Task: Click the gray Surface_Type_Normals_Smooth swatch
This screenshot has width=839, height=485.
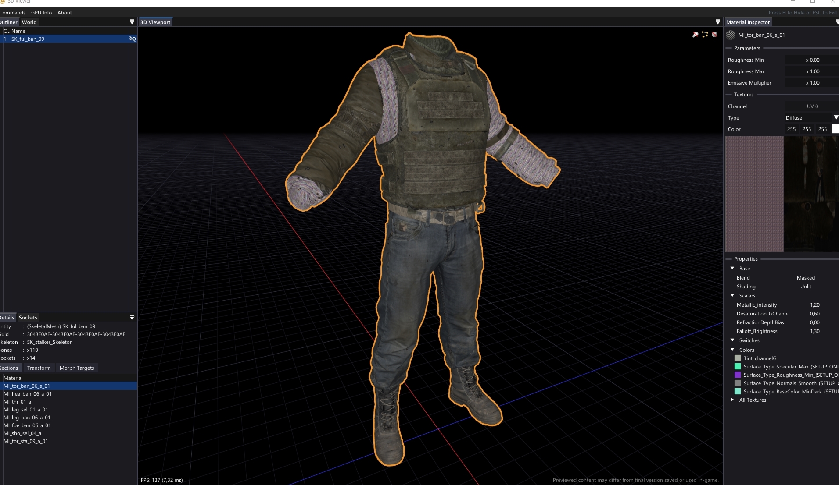Action: click(x=738, y=383)
